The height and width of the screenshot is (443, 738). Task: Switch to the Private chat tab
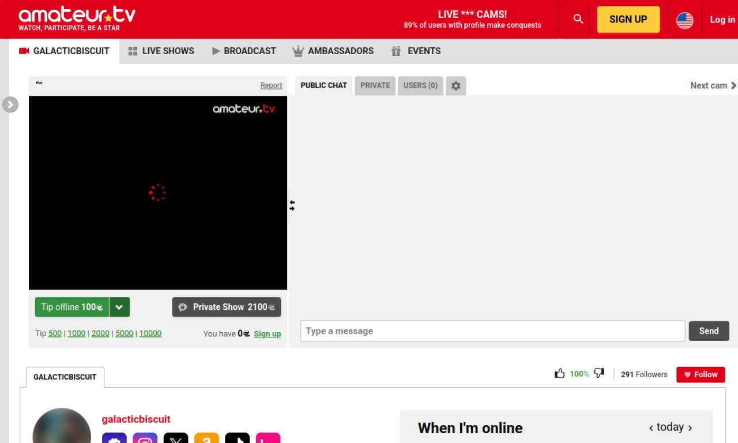coord(375,85)
